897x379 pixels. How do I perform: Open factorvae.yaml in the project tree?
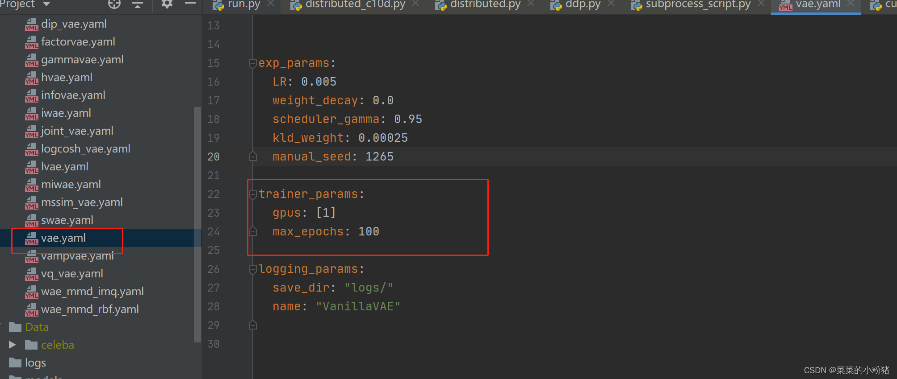78,42
